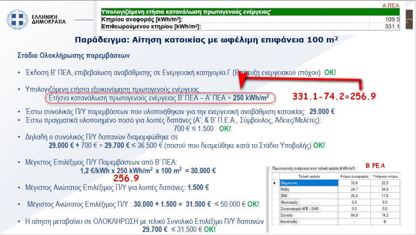Select the highlighted Θέρμανση row cell
The height and width of the screenshot is (235, 416).
click(304, 183)
